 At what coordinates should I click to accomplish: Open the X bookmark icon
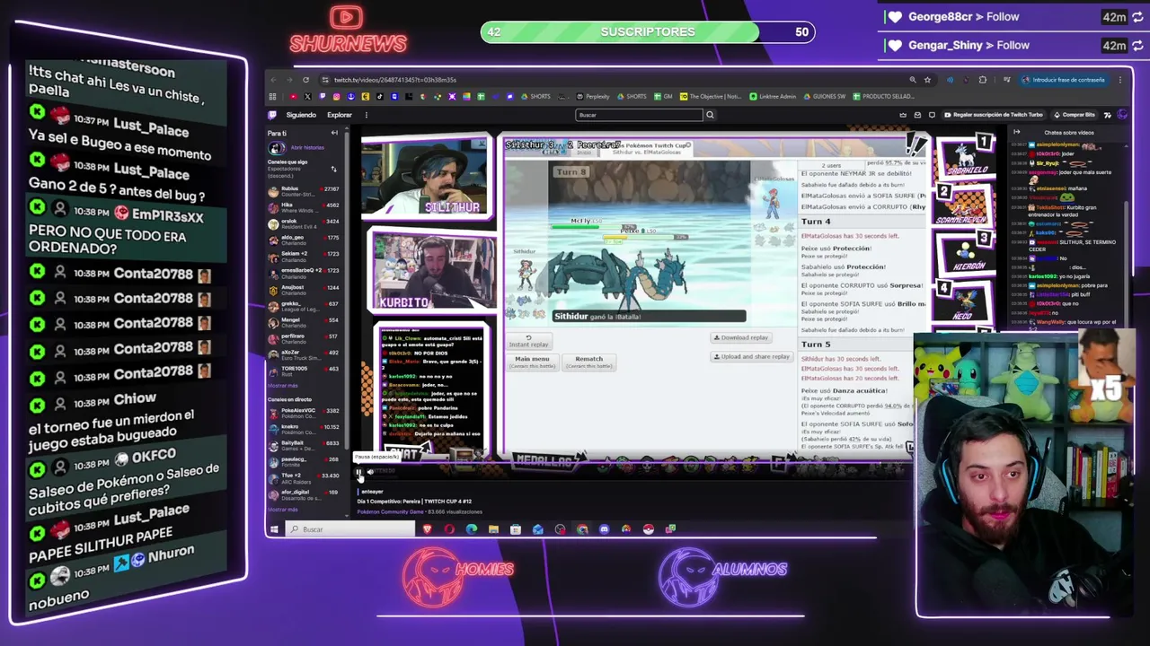307,96
